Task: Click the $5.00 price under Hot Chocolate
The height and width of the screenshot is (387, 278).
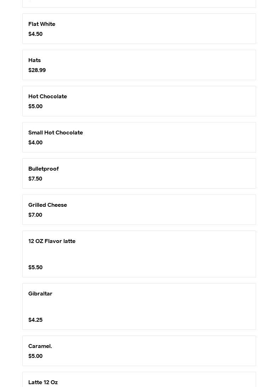Action: pyautogui.click(x=35, y=106)
